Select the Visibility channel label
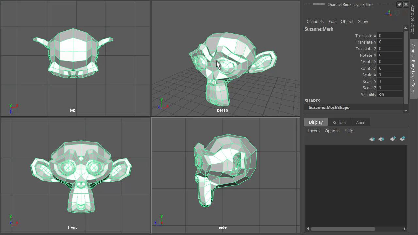The width and height of the screenshot is (418, 235). [368, 94]
